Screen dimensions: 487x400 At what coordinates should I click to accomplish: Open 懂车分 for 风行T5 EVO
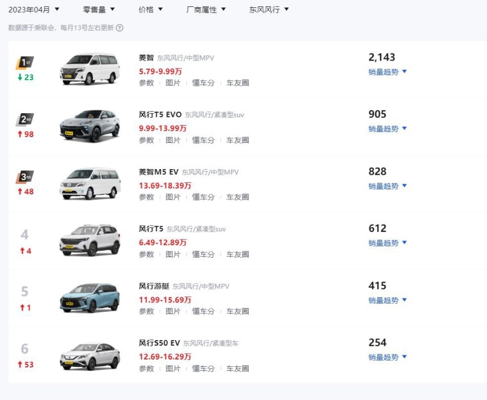click(203, 140)
